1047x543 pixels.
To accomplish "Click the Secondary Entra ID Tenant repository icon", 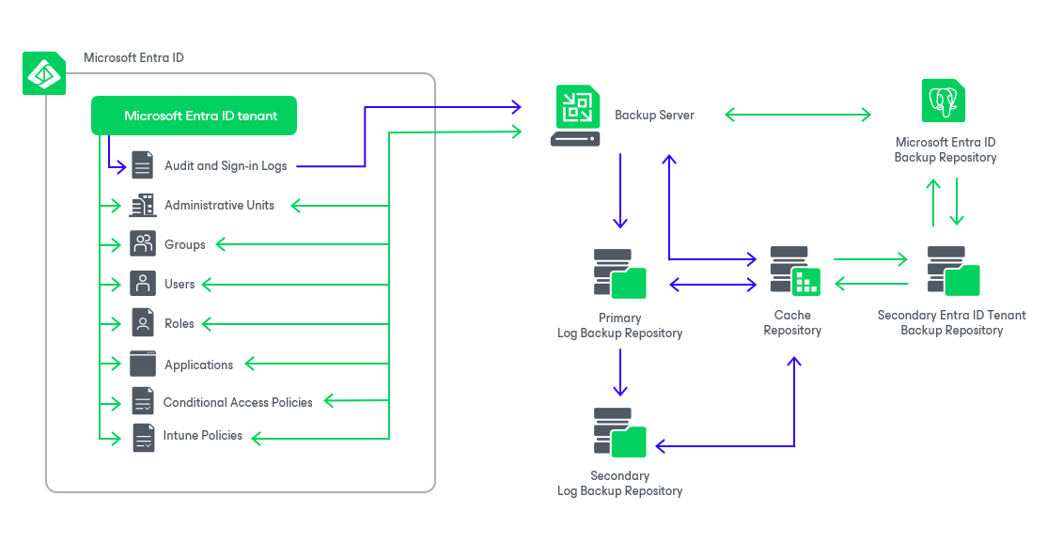I will click(x=954, y=271).
